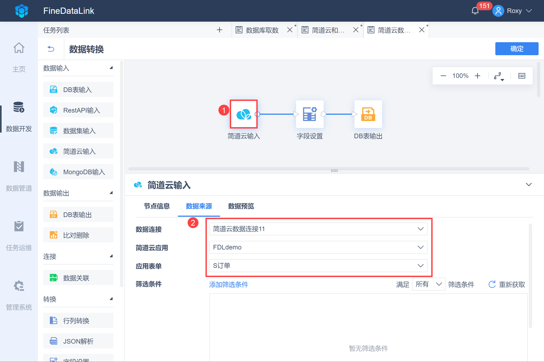Open the 数据连接 dropdown
The image size is (544, 362).
pos(318,229)
